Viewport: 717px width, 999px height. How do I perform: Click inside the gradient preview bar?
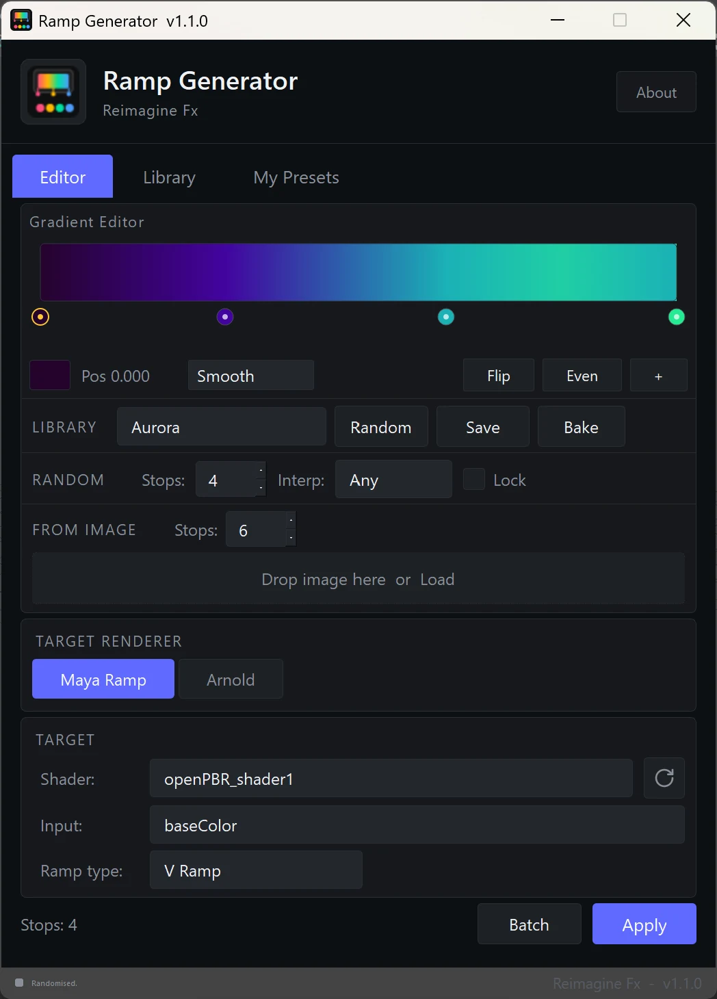pyautogui.click(x=358, y=272)
